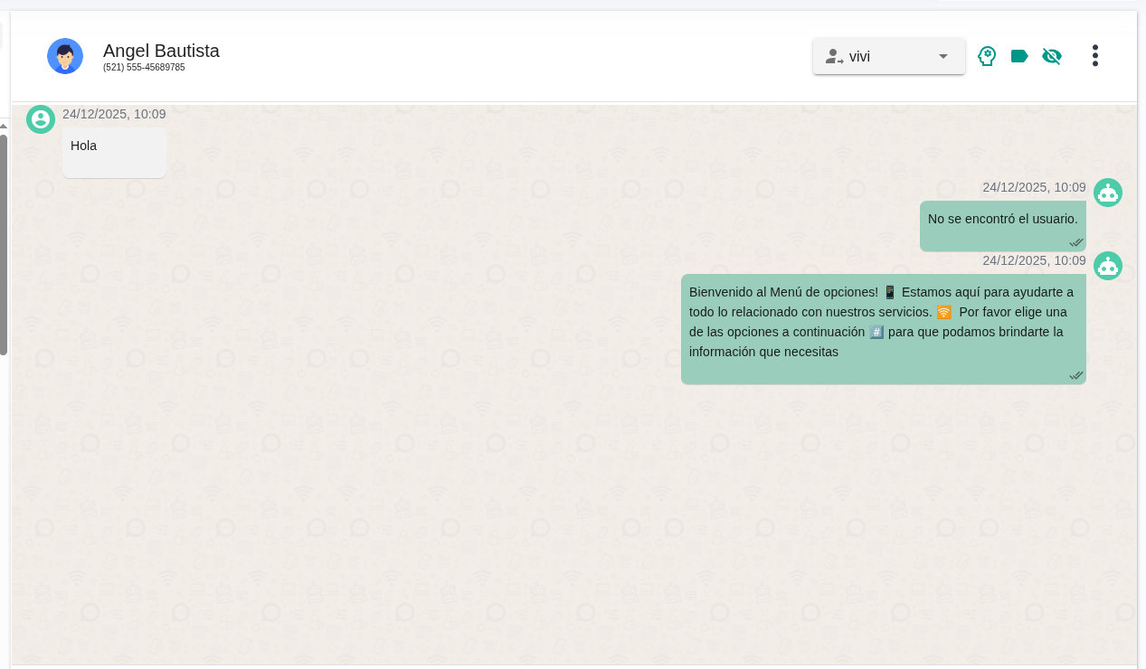Toggle the crossed-out eye visibility icon
Image resolution: width=1146 pixels, height=669 pixels.
1051,56
